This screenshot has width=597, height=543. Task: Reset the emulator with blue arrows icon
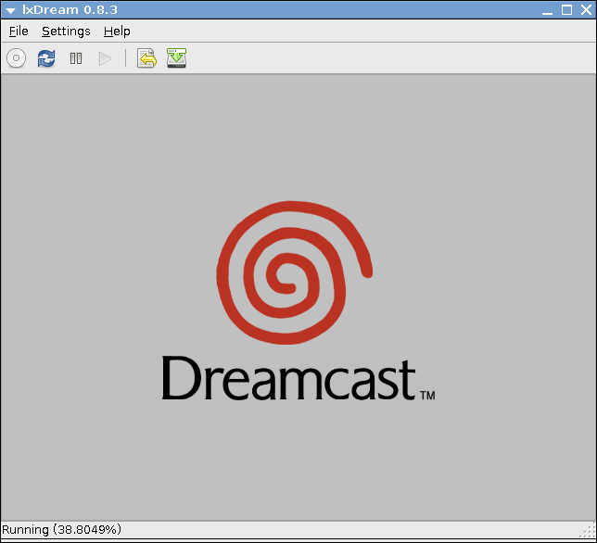click(46, 58)
